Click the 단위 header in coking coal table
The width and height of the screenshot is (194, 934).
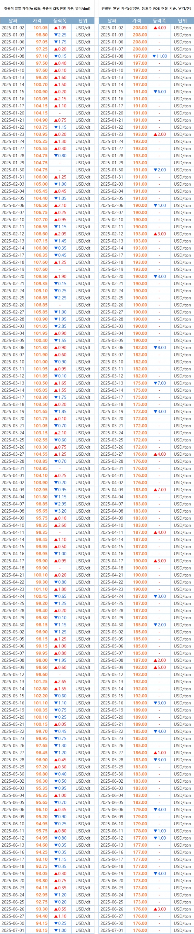click(x=182, y=21)
